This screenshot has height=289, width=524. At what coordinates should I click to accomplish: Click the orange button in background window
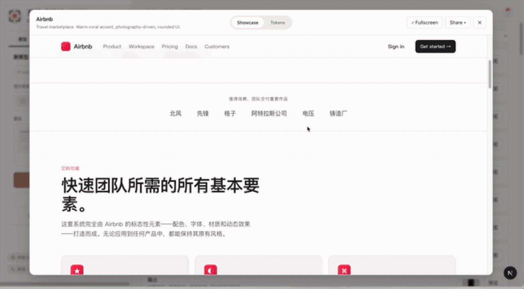21,180
